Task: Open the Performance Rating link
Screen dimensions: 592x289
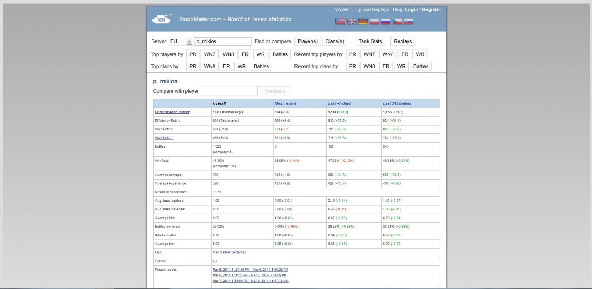Action: pos(172,112)
